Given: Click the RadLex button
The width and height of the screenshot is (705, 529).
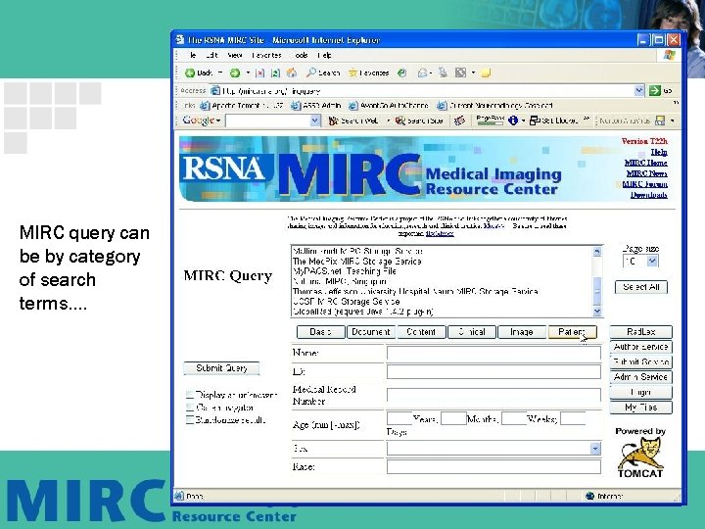Looking at the screenshot, I should point(641,332).
